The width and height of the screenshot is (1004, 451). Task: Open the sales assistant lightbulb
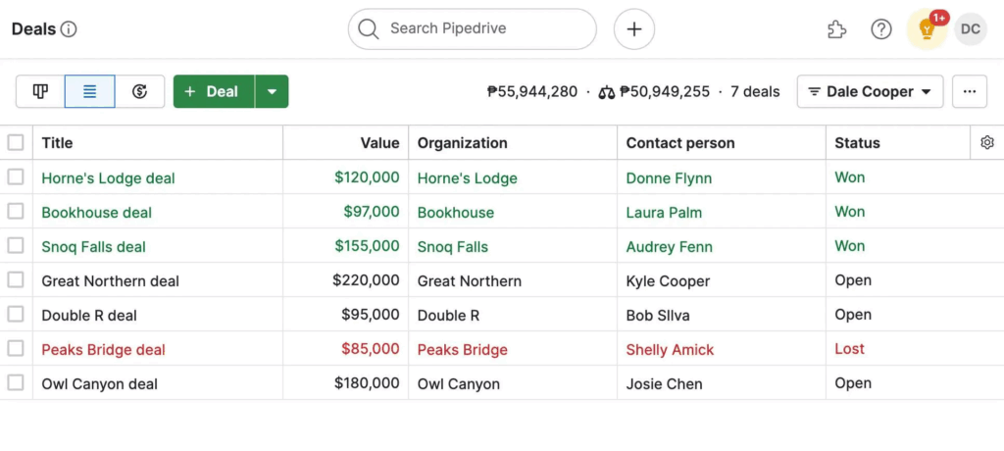(x=927, y=29)
